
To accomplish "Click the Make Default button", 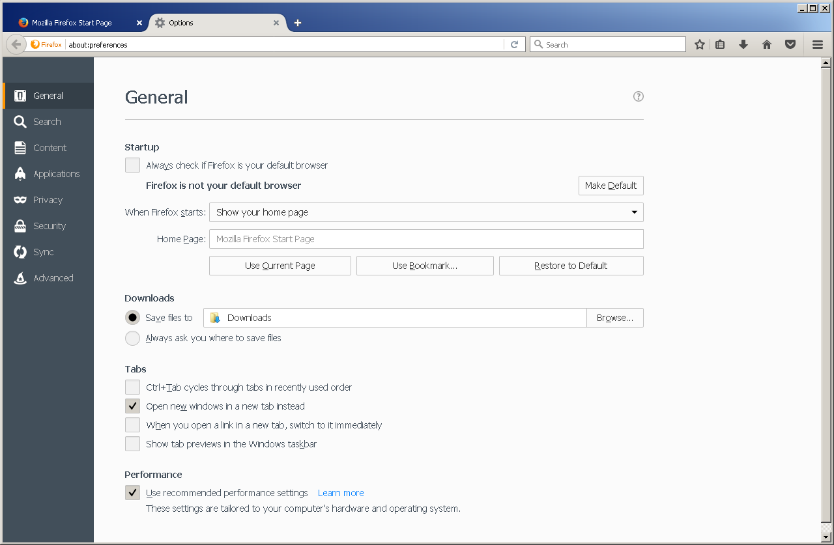I will pyautogui.click(x=611, y=186).
